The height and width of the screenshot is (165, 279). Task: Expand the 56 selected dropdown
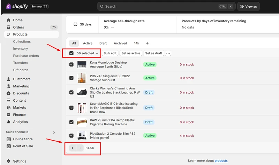point(88,53)
